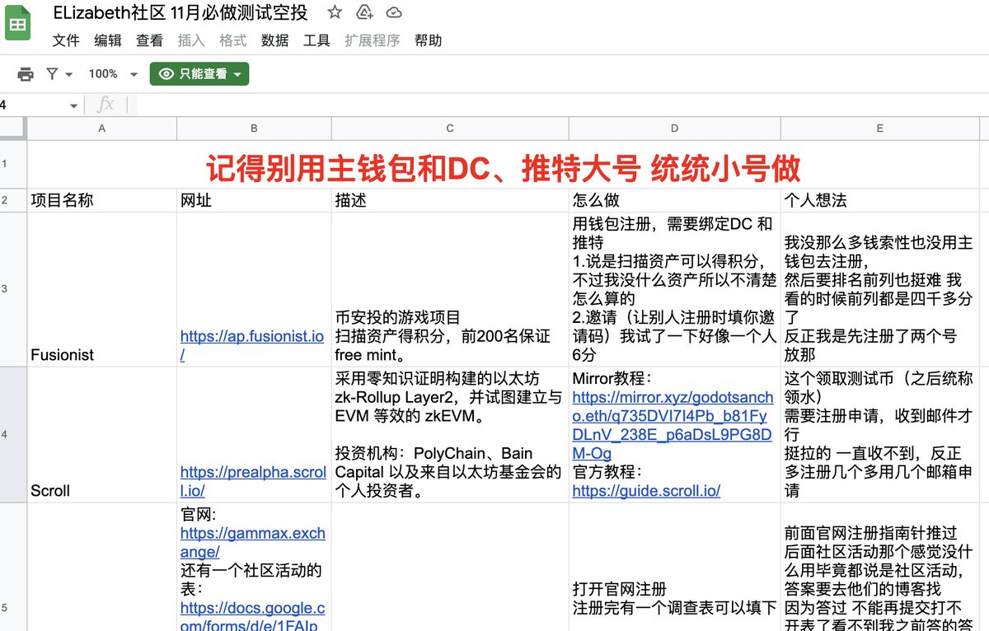
Task: Expand the name box dropdown arrow
Action: click(73, 105)
